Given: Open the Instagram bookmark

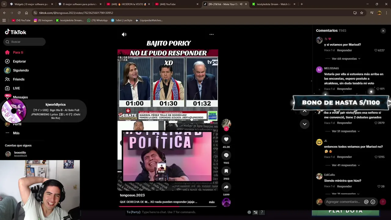Looking at the screenshot, I should tap(43, 20).
